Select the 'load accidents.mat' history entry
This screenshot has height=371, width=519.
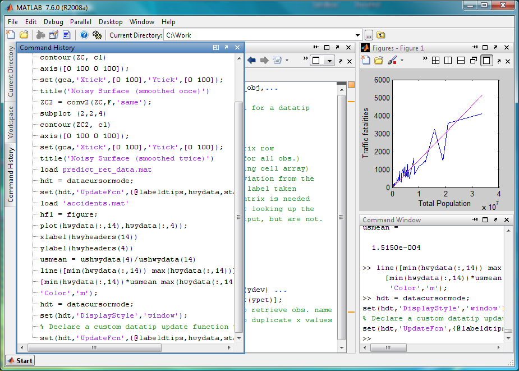(84, 203)
